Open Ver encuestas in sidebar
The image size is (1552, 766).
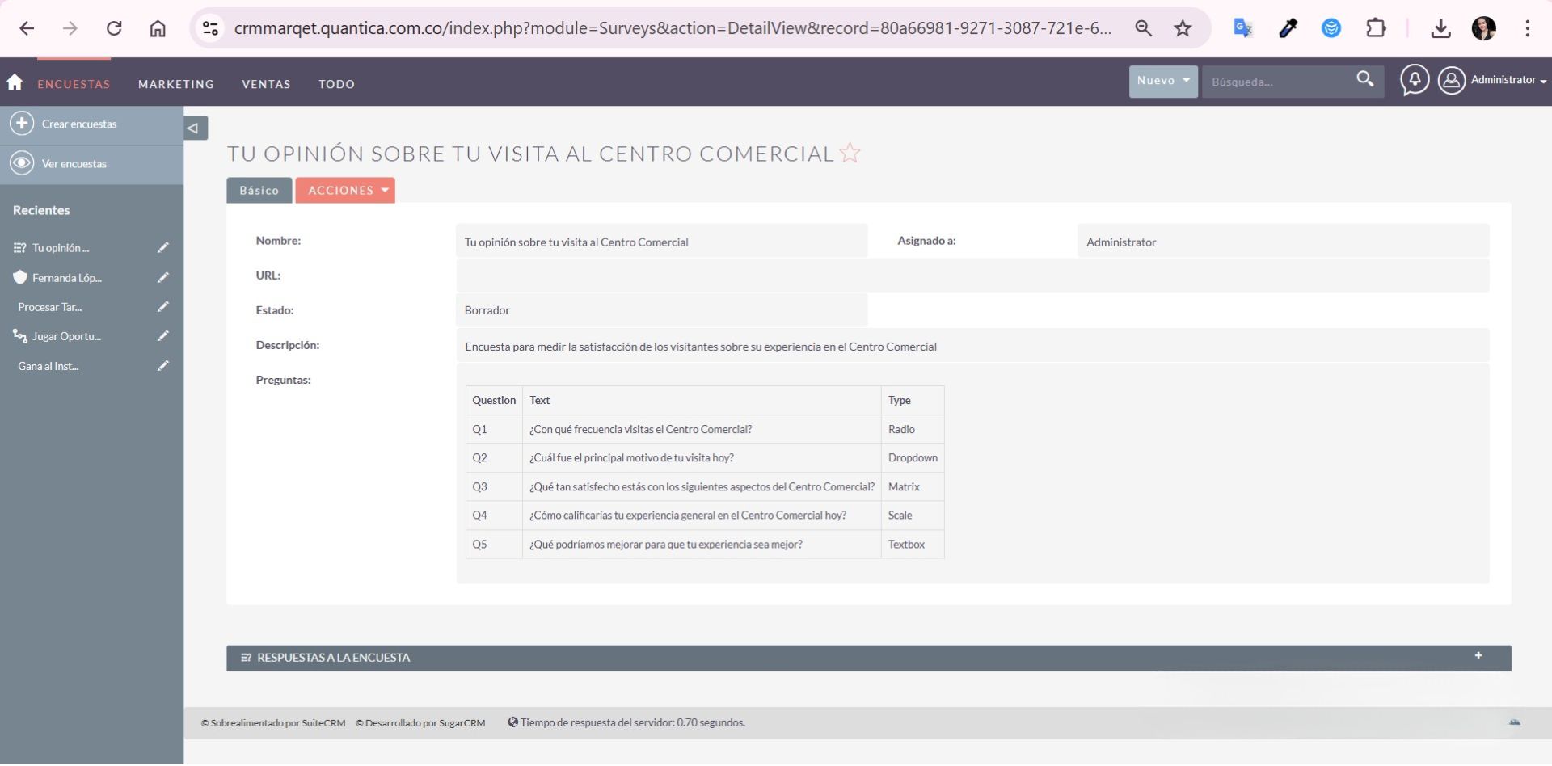point(74,164)
